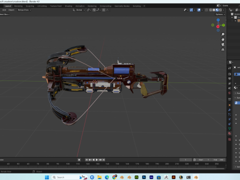240x180 pixels.
Task: Open the Physics properties tab
Action: [229, 119]
